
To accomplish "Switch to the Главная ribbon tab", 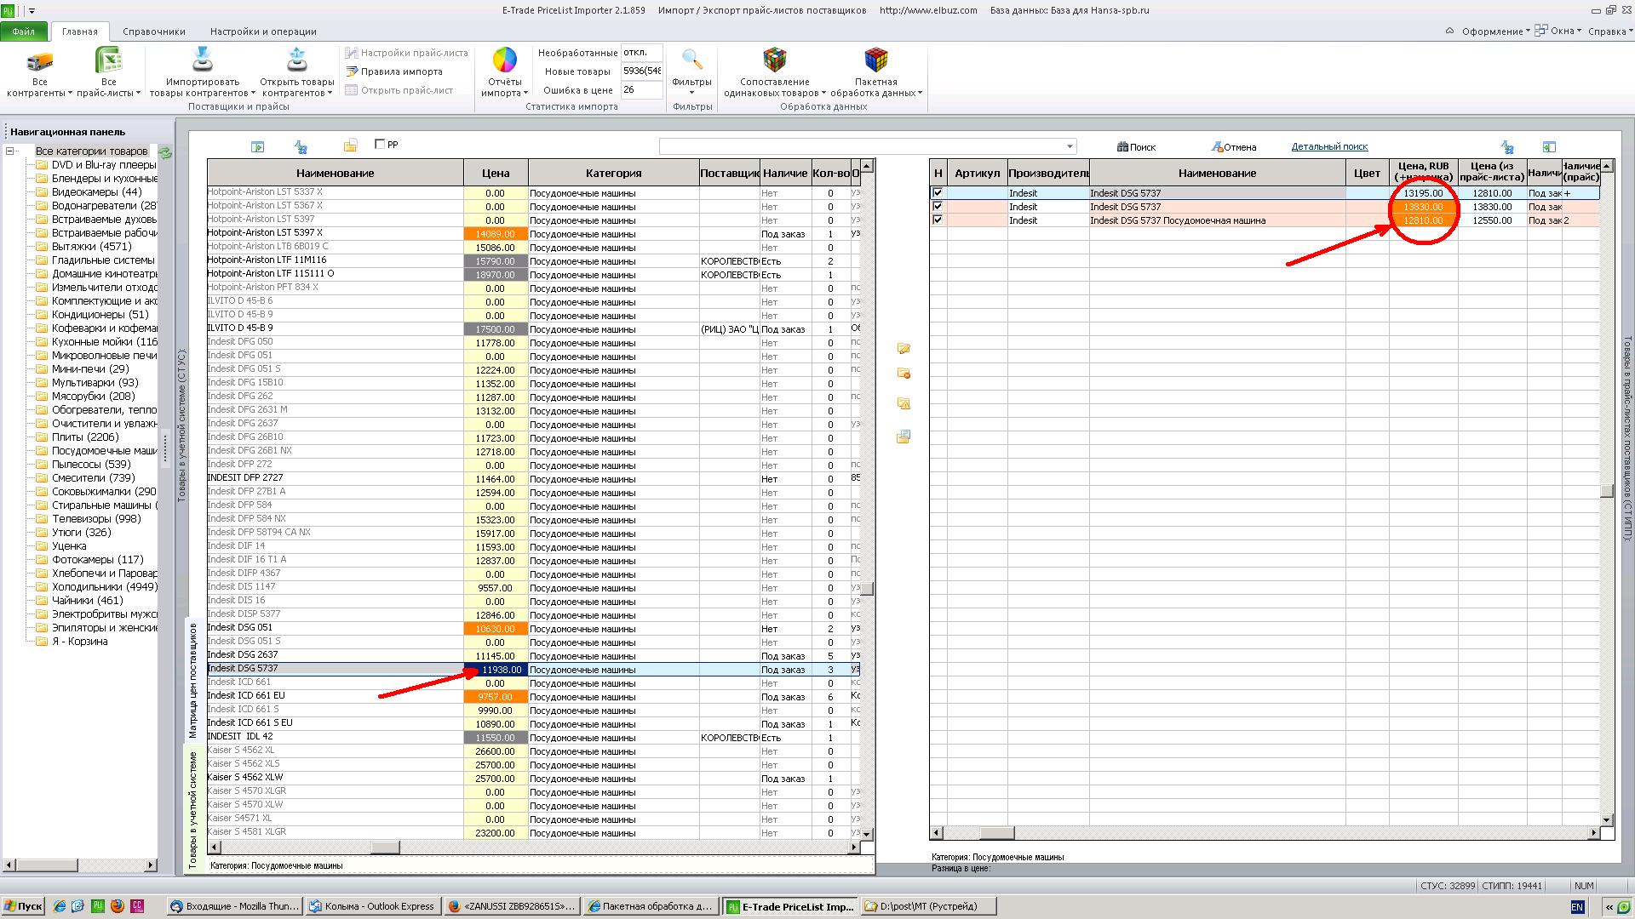I will point(79,31).
